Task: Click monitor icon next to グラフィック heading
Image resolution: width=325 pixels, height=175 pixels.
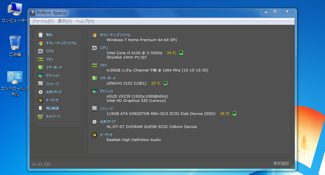Action: point(94,91)
